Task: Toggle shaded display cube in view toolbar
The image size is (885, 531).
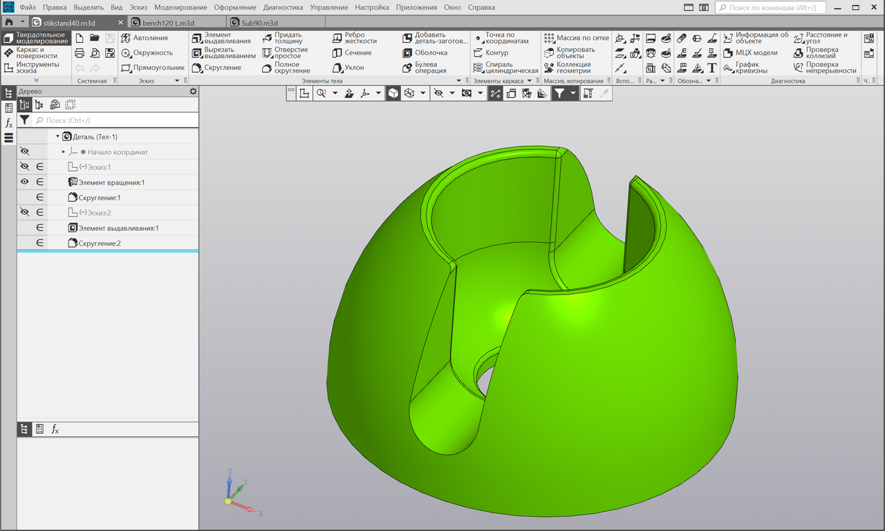Action: click(393, 93)
